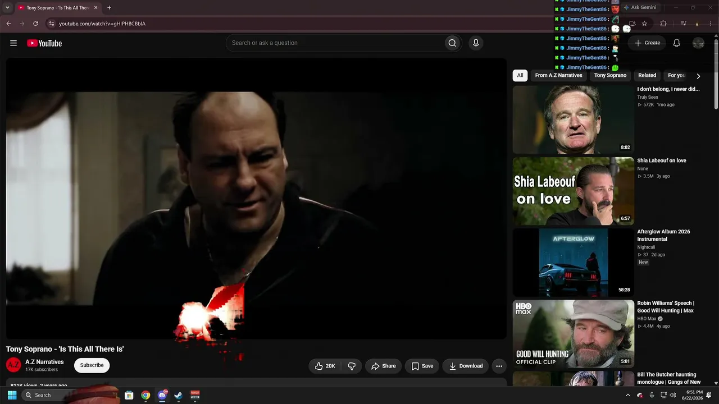The image size is (719, 404).
Task: Share the video
Action: point(384,366)
